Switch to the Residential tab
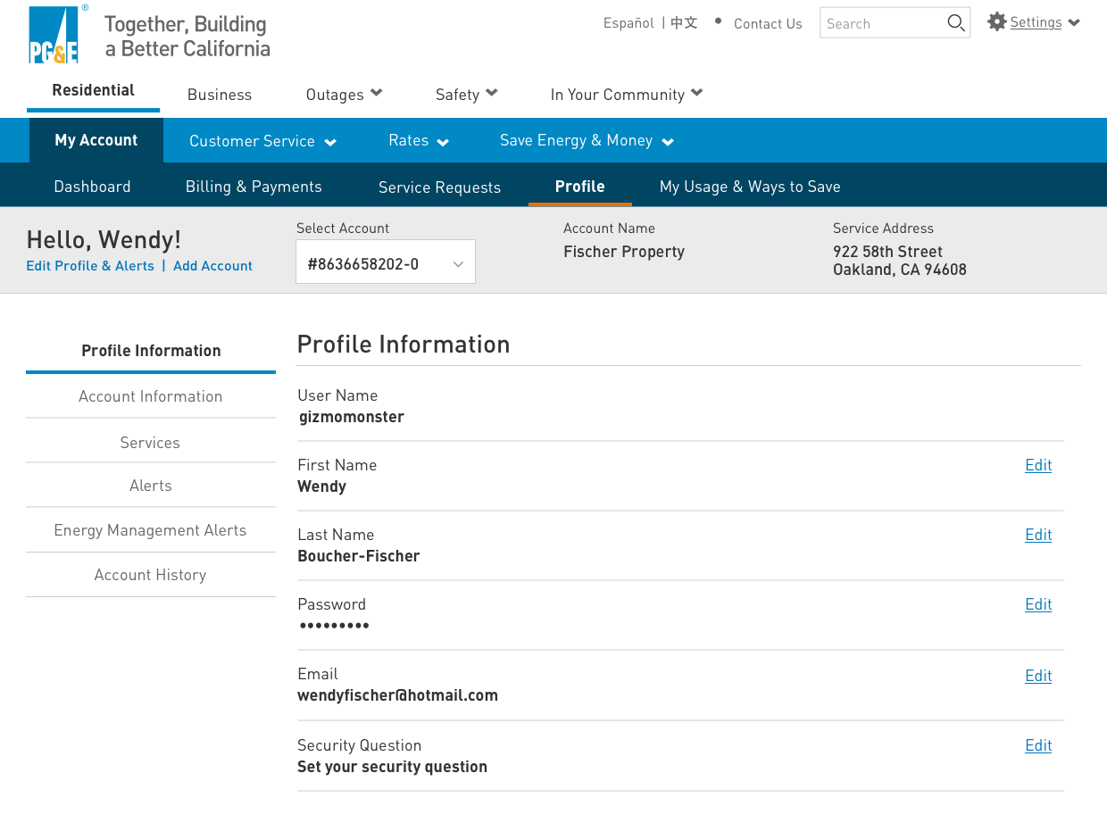Screen dimensions: 1107x823 coord(93,91)
